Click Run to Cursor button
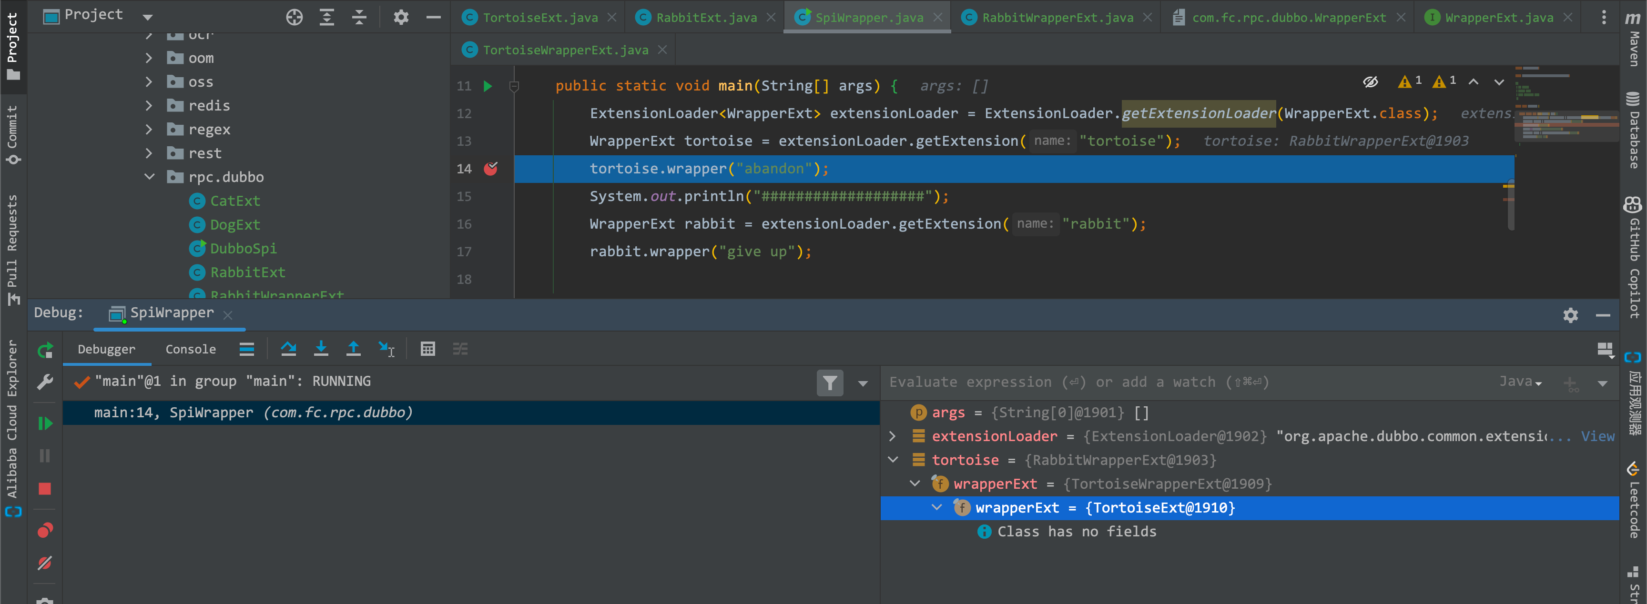The height and width of the screenshot is (604, 1647). tap(386, 349)
